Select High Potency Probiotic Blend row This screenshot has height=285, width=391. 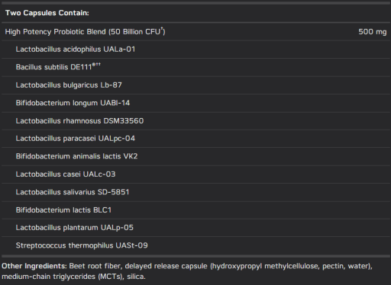[x=195, y=32]
